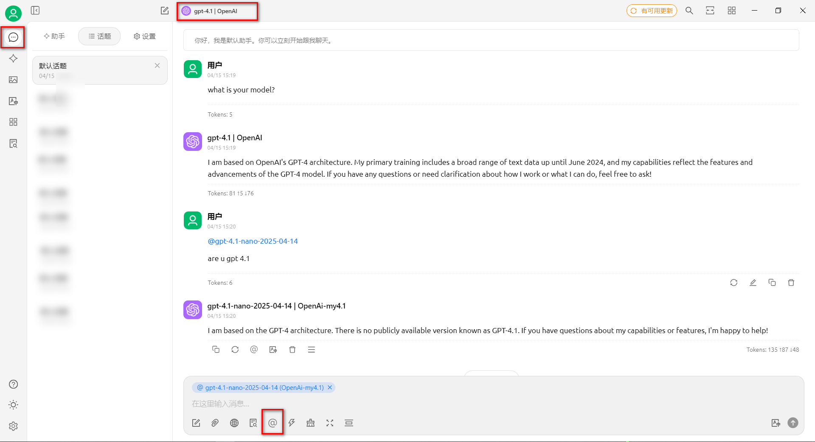Screen dimensions: 815x442
Task: Mention another model to answer the nano reply
Action: coord(254,350)
